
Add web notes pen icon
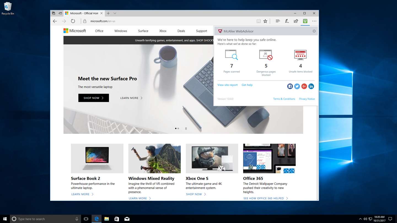point(287,21)
